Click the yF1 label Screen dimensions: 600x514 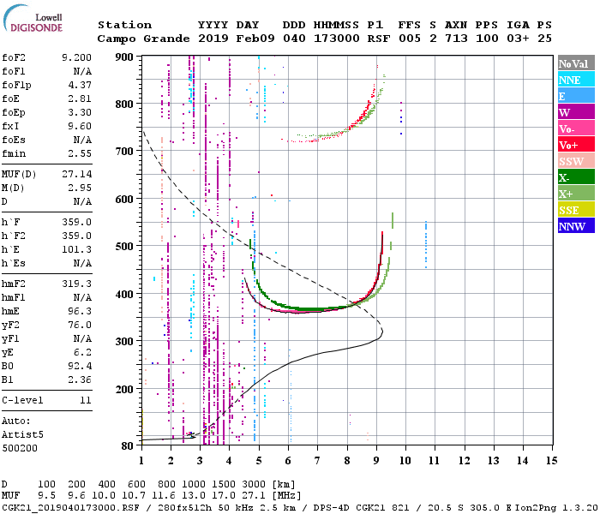point(10,339)
